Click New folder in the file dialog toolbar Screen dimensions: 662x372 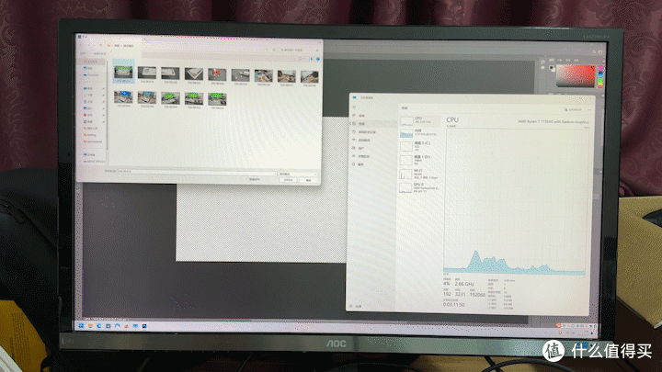pyautogui.click(x=100, y=53)
